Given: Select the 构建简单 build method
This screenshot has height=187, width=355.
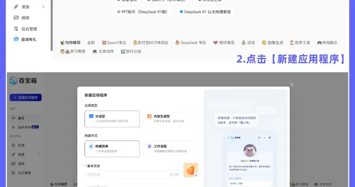Looking at the screenshot, I should tap(112, 149).
